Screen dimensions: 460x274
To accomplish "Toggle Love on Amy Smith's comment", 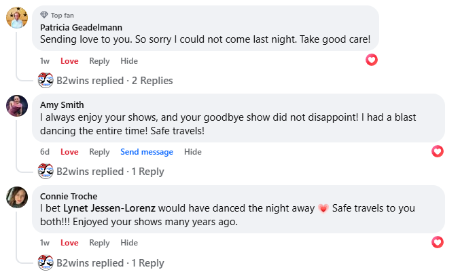I will [69, 152].
